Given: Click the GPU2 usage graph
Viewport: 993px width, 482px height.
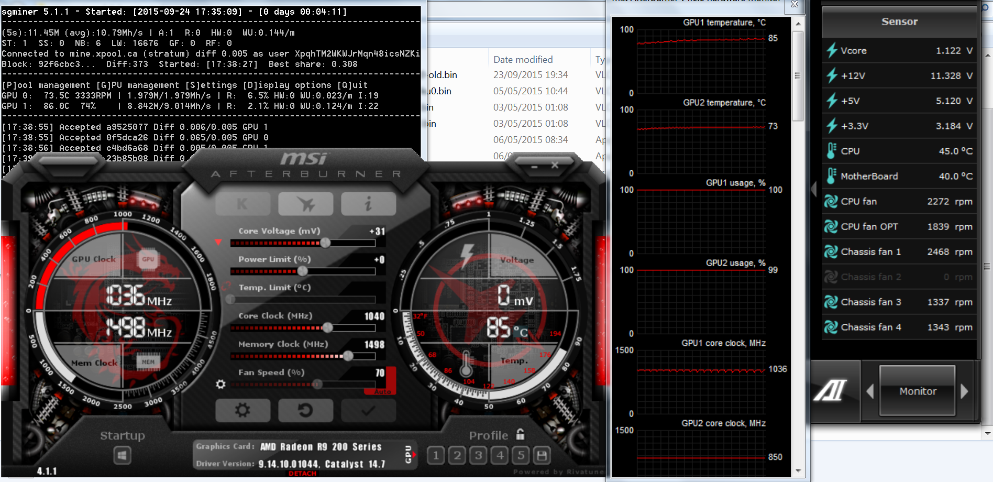Looking at the screenshot, I should (x=701, y=302).
